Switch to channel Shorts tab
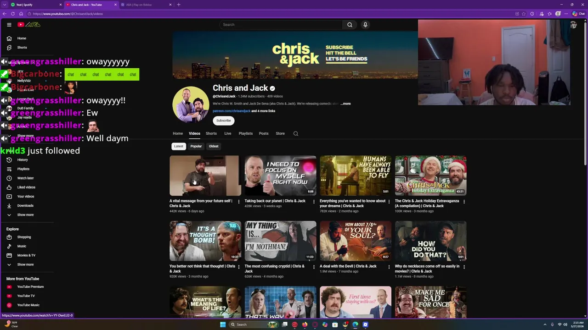Image resolution: width=588 pixels, height=330 pixels. (x=211, y=133)
